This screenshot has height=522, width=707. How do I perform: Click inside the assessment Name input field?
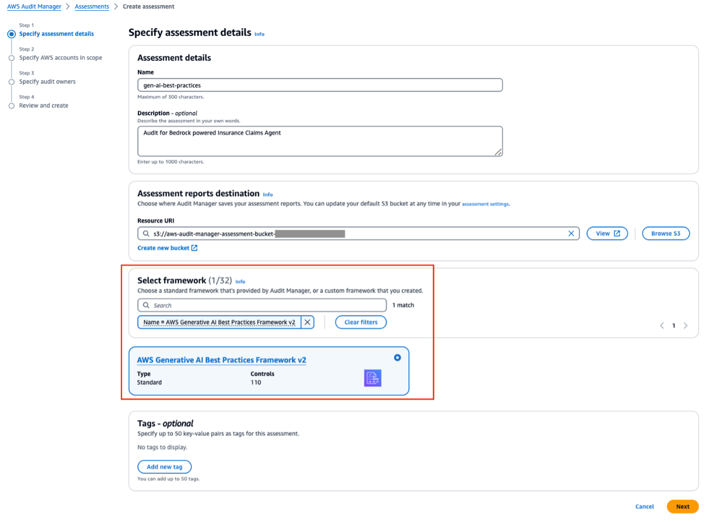320,85
